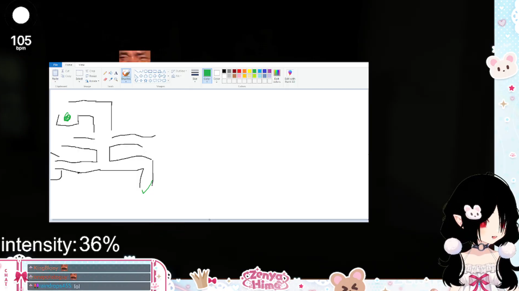Select the Pencil tool
519x291 pixels.
tap(105, 73)
